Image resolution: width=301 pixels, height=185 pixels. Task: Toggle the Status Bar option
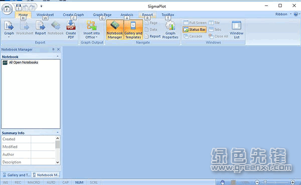click(x=194, y=30)
